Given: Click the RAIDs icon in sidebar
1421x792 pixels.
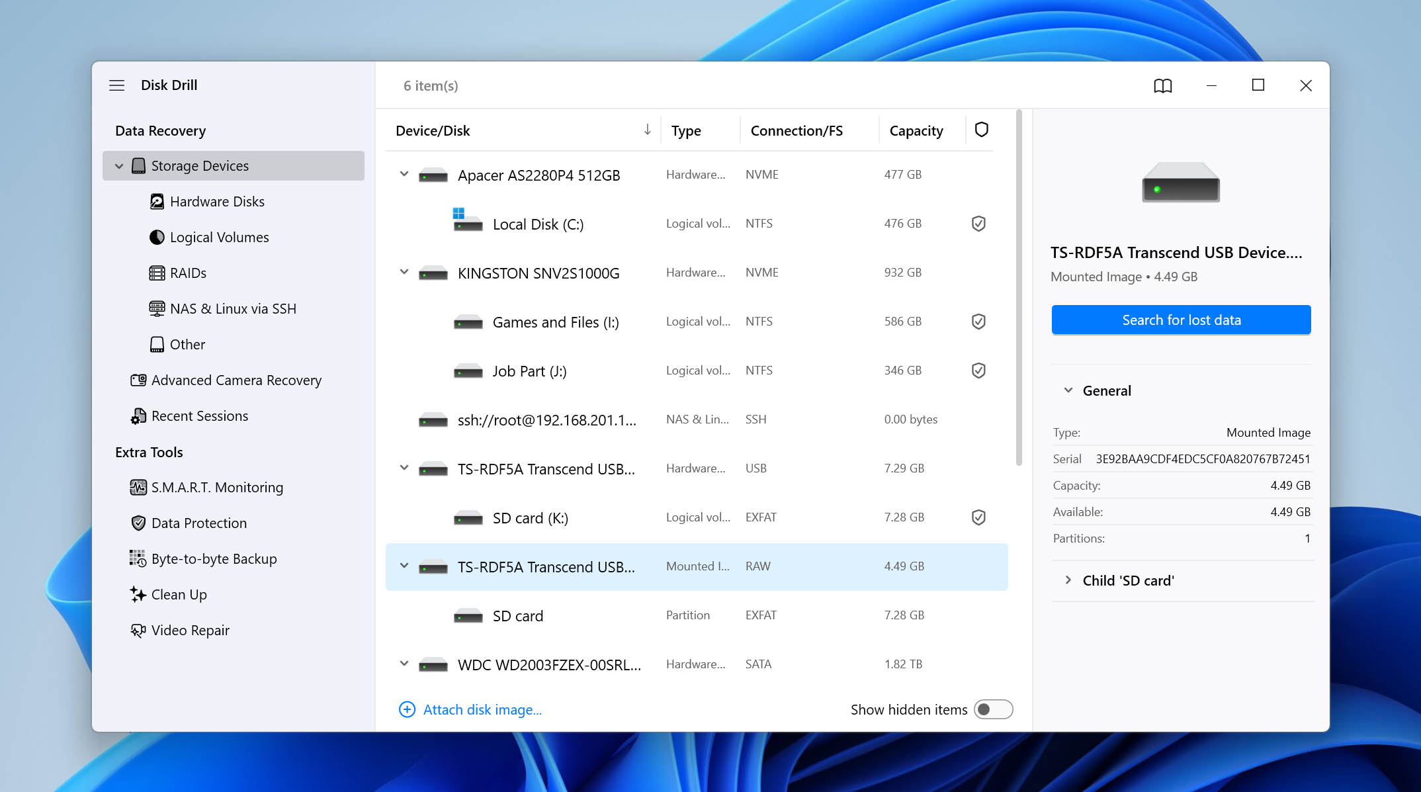Looking at the screenshot, I should [x=157, y=273].
